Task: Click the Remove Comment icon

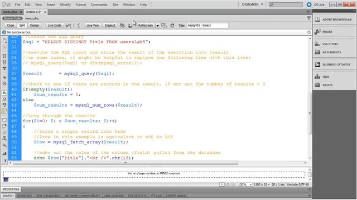Action: tap(4, 126)
